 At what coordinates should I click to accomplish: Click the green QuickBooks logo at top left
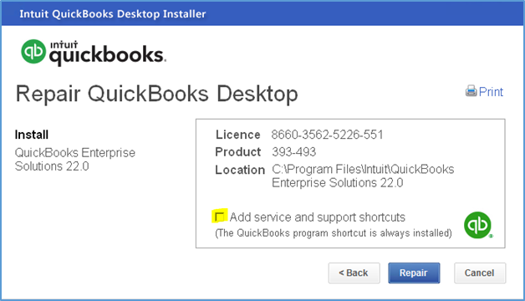tap(33, 51)
